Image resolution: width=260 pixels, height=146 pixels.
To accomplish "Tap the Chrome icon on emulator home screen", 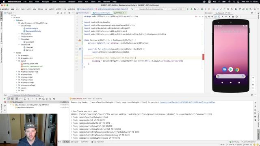I will 237,70.
